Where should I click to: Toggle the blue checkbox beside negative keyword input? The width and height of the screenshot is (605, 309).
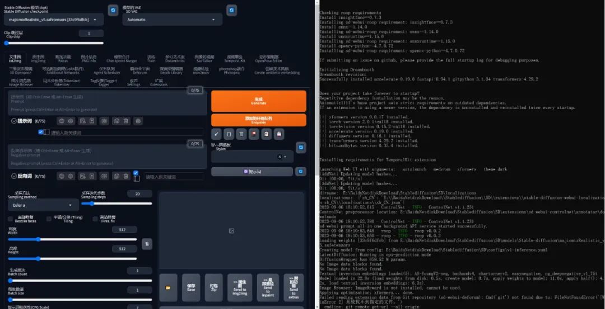[136, 173]
